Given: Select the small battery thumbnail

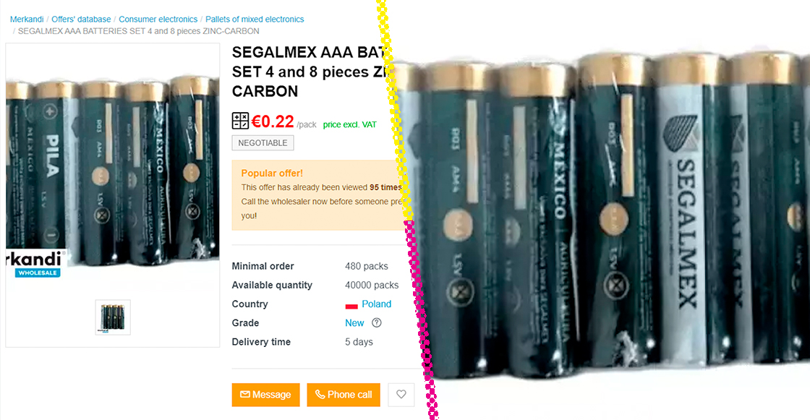Looking at the screenshot, I should [x=113, y=317].
